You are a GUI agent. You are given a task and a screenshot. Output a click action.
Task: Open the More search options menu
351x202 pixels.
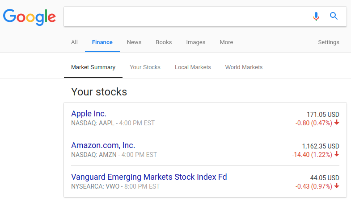tap(226, 42)
